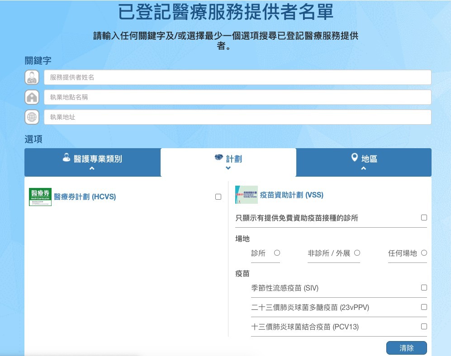Select the 診所 venue radio button

(277, 253)
